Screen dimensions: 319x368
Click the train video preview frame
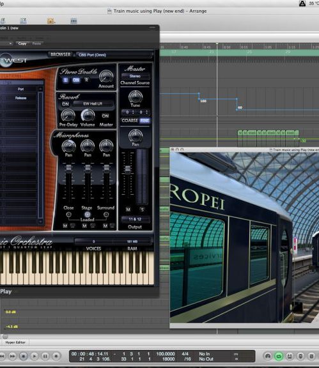point(245,237)
